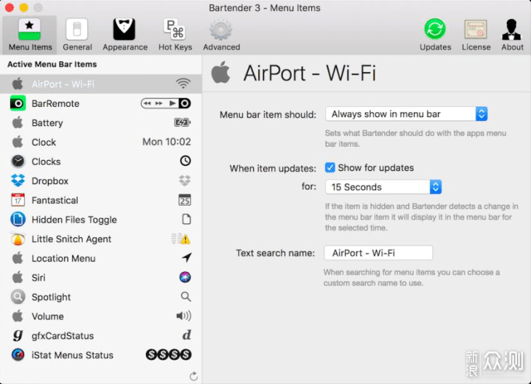Screen dimensions: 531x384
Task: Select the Menu Items tab
Action: (x=29, y=35)
